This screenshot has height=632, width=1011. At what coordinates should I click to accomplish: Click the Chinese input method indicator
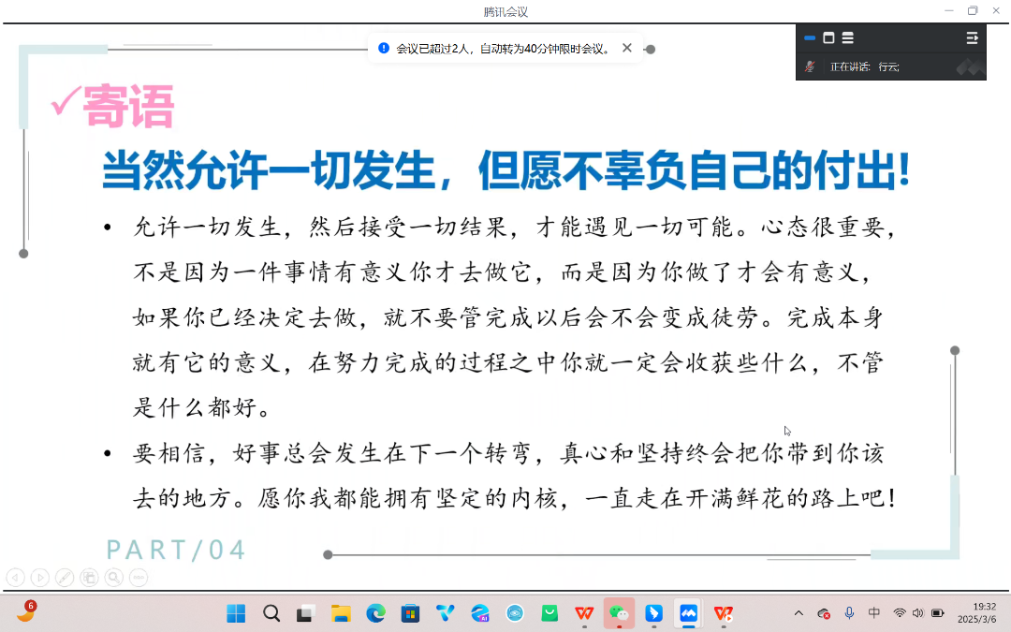(x=874, y=613)
